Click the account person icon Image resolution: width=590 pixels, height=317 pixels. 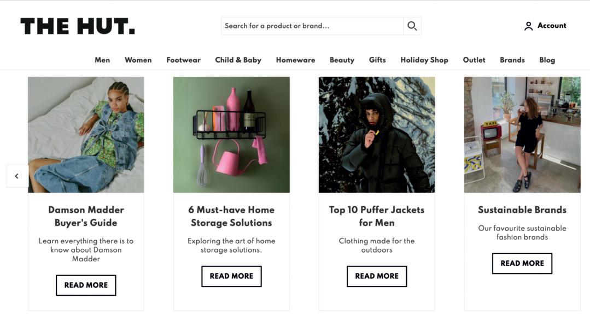[x=528, y=26]
